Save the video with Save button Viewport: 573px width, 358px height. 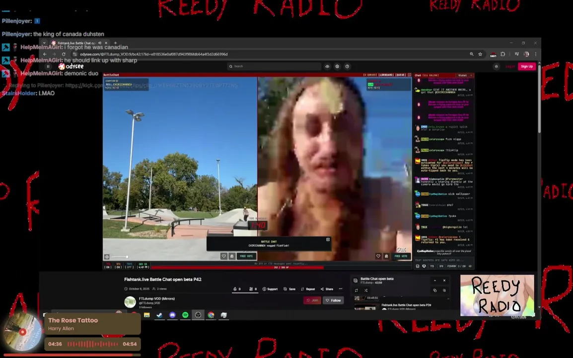click(x=289, y=289)
